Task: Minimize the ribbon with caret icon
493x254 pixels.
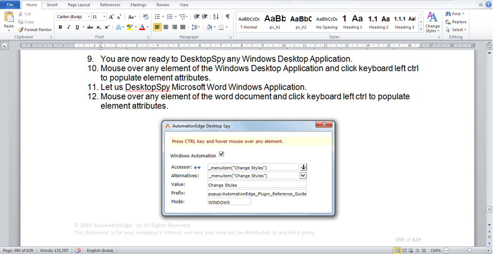Action: click(481, 5)
